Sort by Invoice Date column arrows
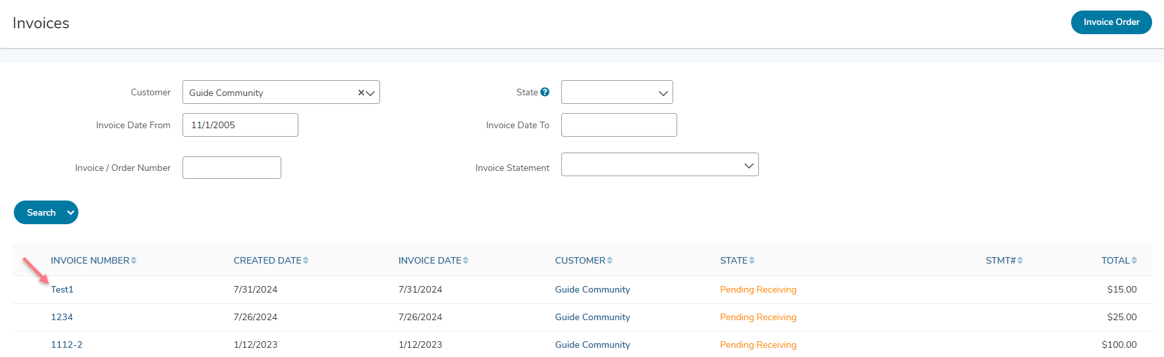This screenshot has width=1164, height=357. point(466,260)
